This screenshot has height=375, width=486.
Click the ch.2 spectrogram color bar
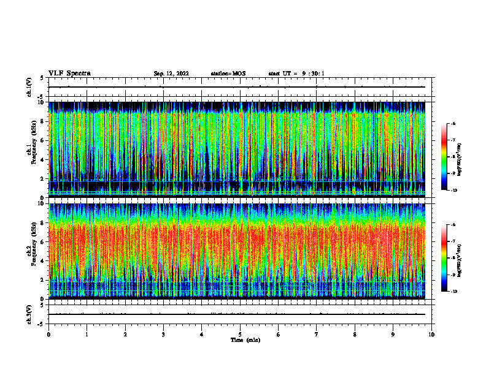444,258
